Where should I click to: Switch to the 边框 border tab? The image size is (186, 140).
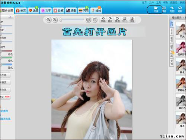click(x=58, y=10)
